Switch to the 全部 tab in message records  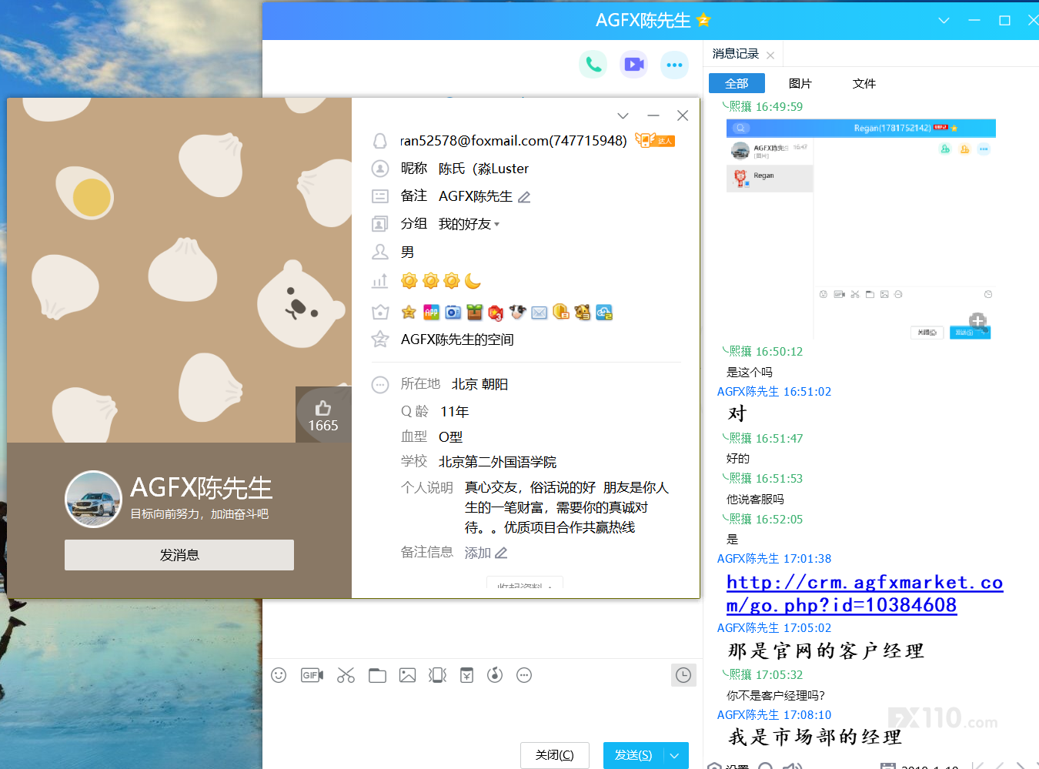point(737,83)
